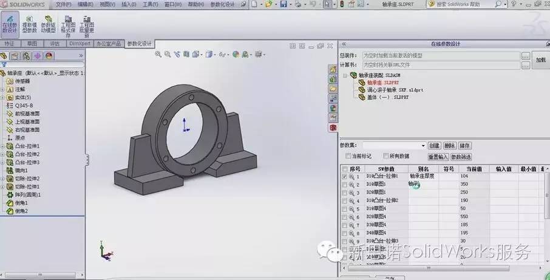Click the Zoom to Area view icon
This screenshot has width=550, height=280.
point(168,54)
